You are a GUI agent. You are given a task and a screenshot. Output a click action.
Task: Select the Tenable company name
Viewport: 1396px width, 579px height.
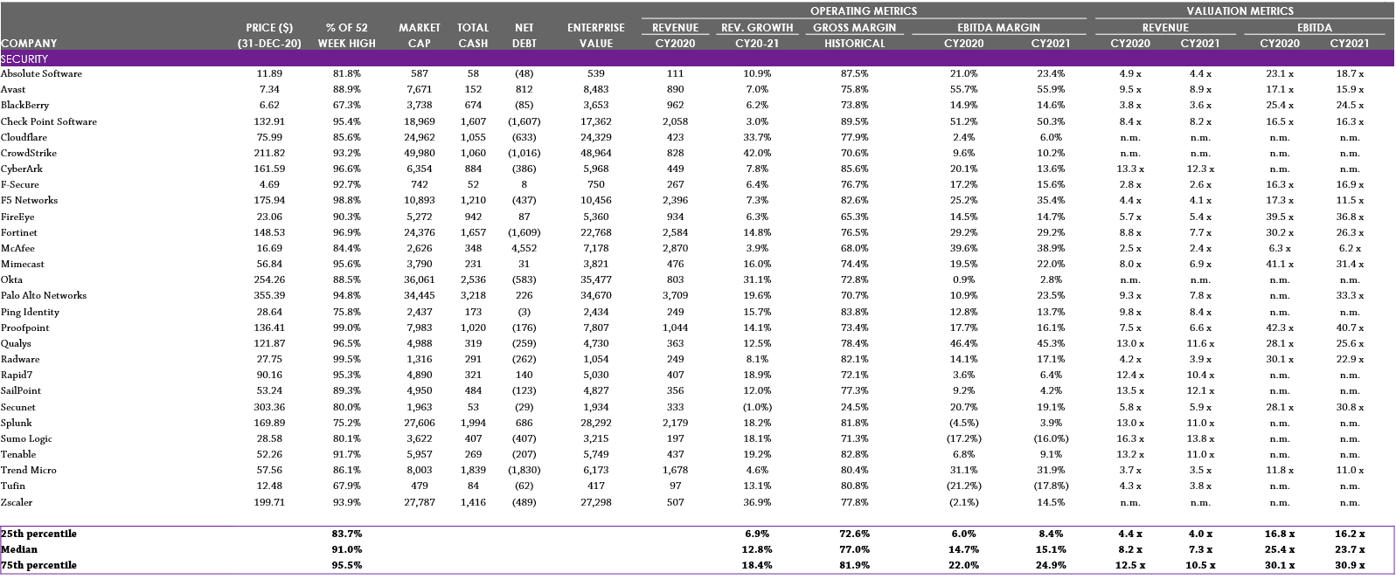coord(18,454)
